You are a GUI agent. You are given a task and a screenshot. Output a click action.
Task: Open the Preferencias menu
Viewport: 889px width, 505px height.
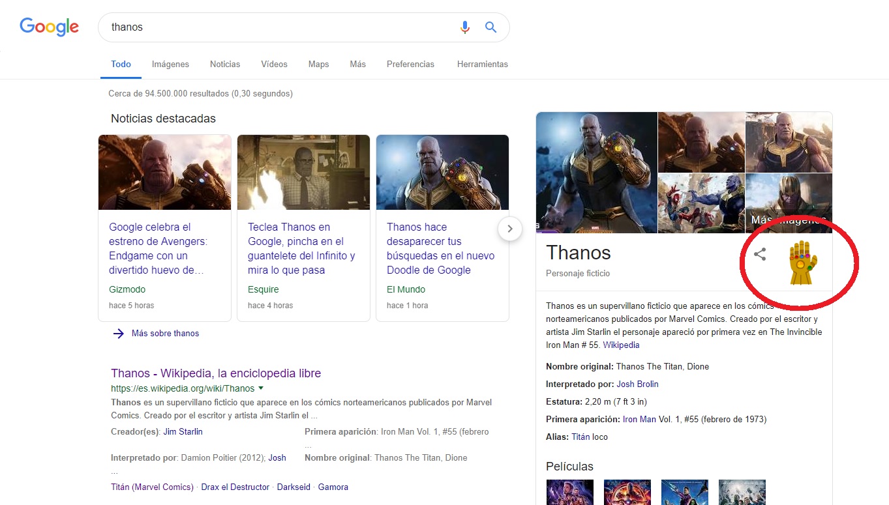pos(410,65)
